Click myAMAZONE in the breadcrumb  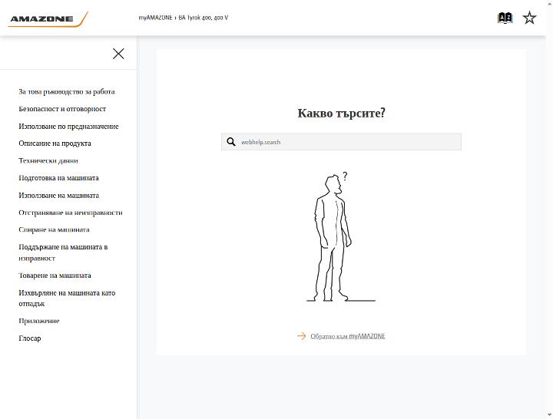(x=155, y=18)
